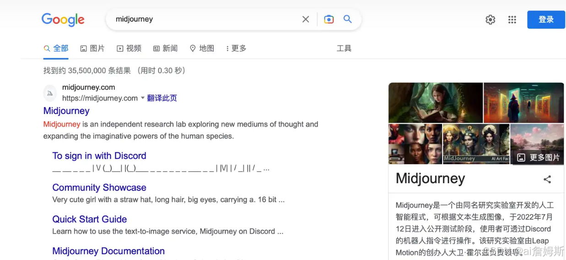Click the 更多图片 more images button

pos(538,157)
